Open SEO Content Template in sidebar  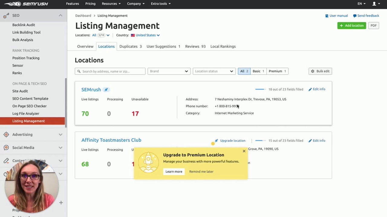pyautogui.click(x=30, y=99)
